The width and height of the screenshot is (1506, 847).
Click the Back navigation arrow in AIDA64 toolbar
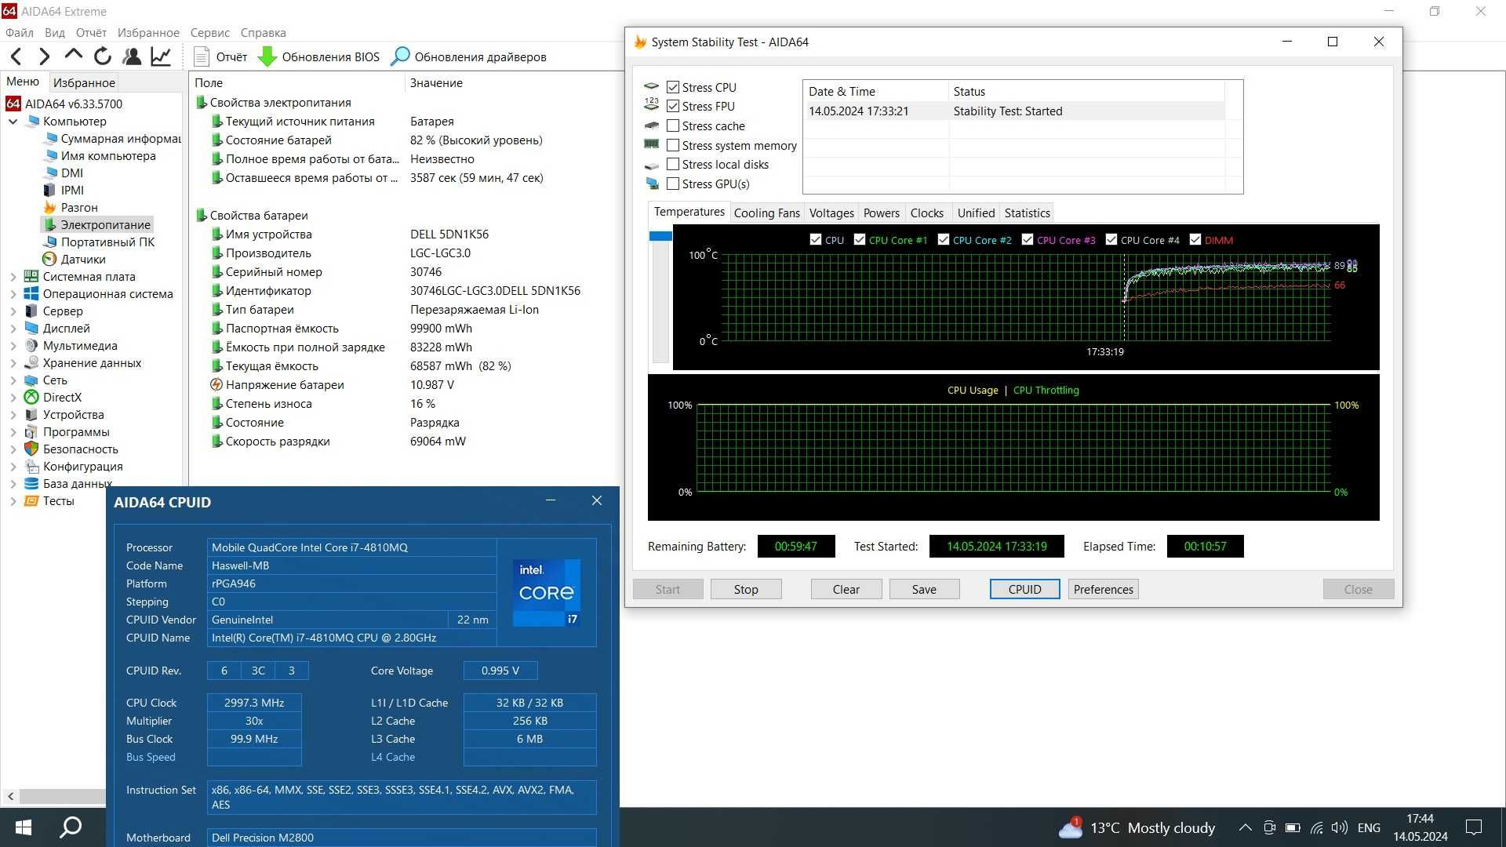16,56
